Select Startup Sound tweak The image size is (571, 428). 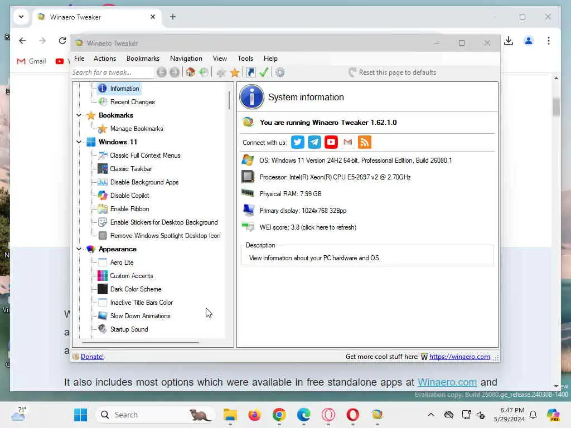(x=129, y=329)
